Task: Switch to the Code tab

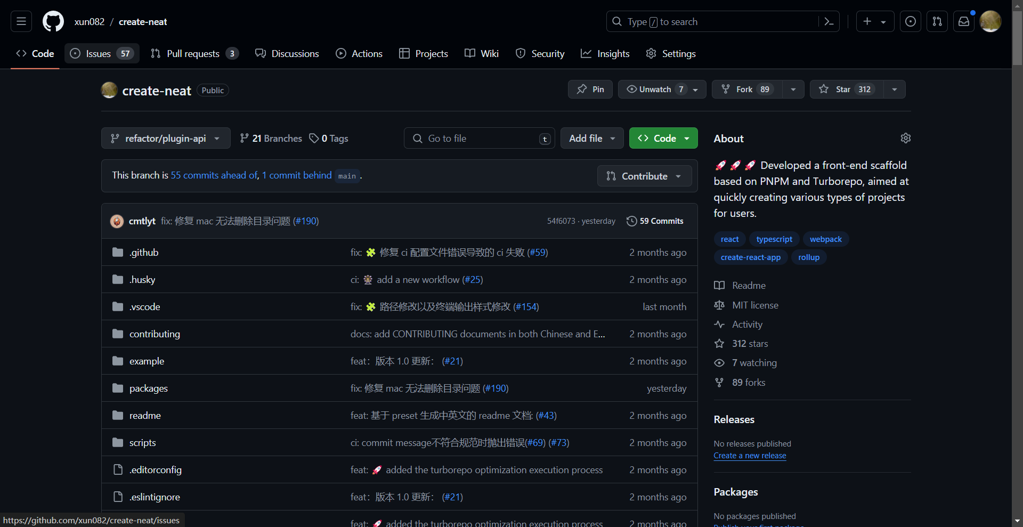Action: tap(35, 53)
